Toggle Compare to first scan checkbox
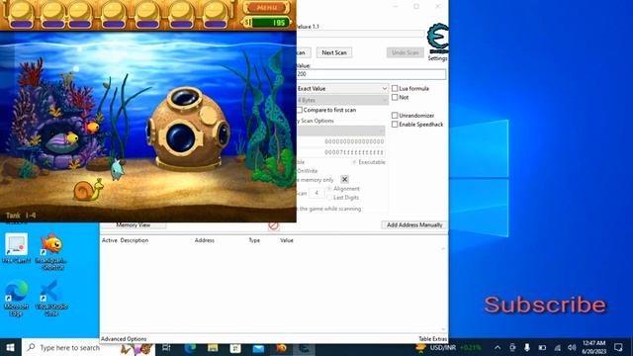This screenshot has width=633, height=356. click(300, 110)
